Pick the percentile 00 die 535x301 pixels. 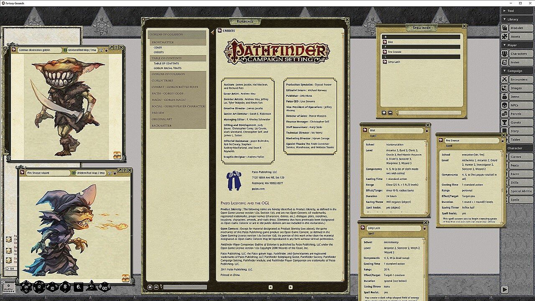tap(104, 287)
